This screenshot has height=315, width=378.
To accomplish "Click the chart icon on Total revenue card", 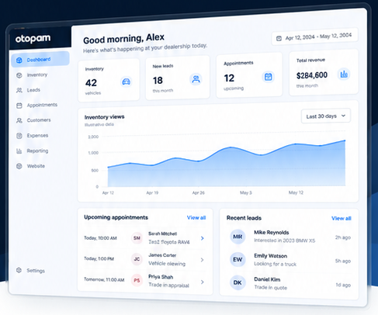I will point(344,74).
